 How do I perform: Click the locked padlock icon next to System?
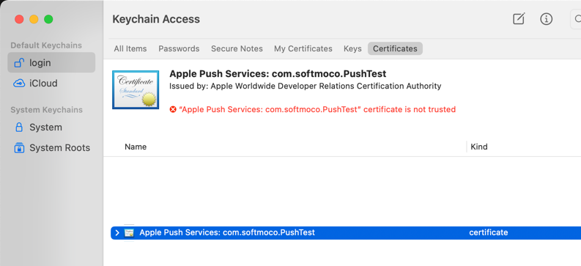point(19,128)
